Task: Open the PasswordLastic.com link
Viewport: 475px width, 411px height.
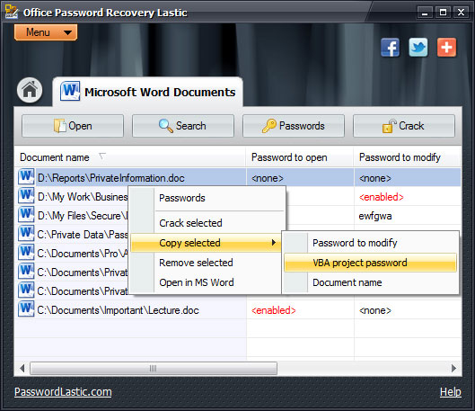Action: (63, 392)
